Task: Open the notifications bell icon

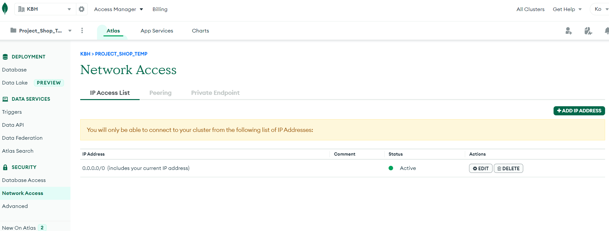Action: pos(606,31)
